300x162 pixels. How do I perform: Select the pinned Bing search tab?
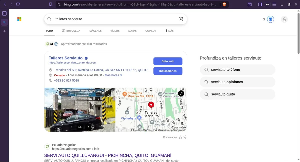tap(4, 22)
